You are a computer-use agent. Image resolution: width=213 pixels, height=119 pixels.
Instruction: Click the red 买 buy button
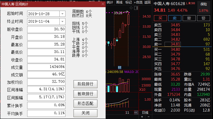click(160, 18)
